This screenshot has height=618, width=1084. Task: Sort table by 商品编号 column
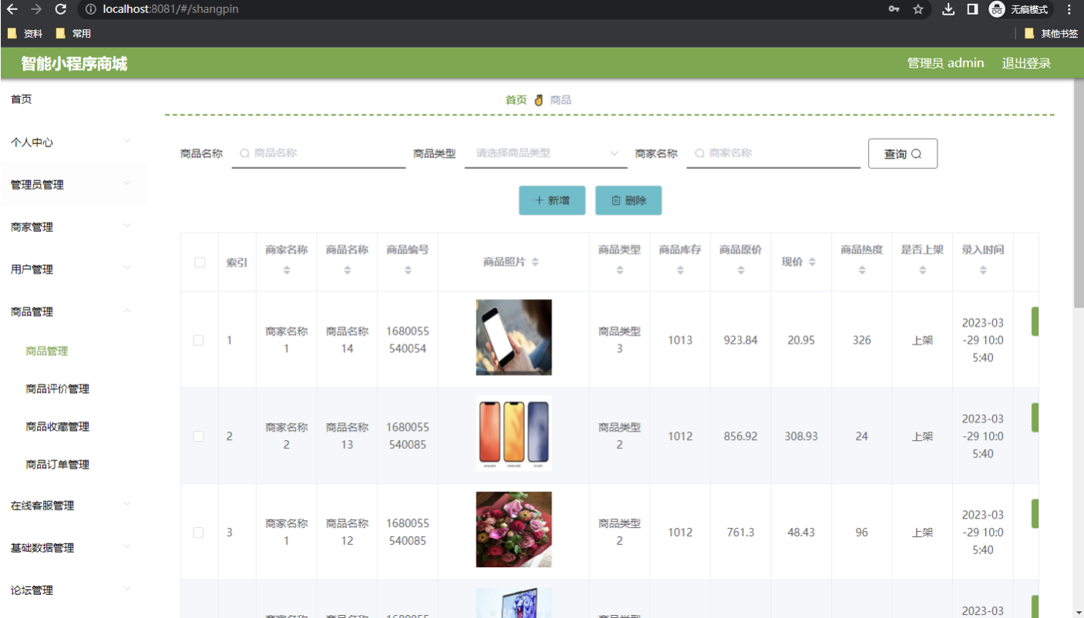point(408,270)
